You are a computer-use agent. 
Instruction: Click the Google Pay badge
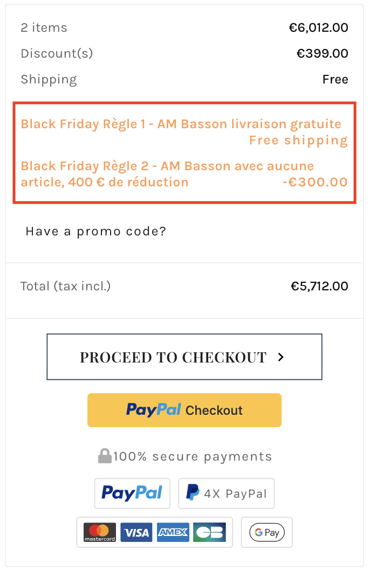(266, 532)
